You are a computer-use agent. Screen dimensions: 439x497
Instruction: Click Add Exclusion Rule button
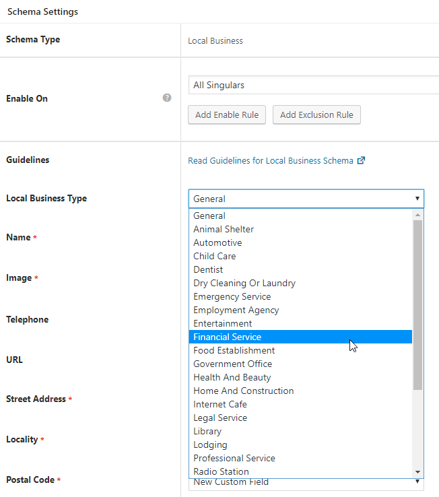point(316,114)
